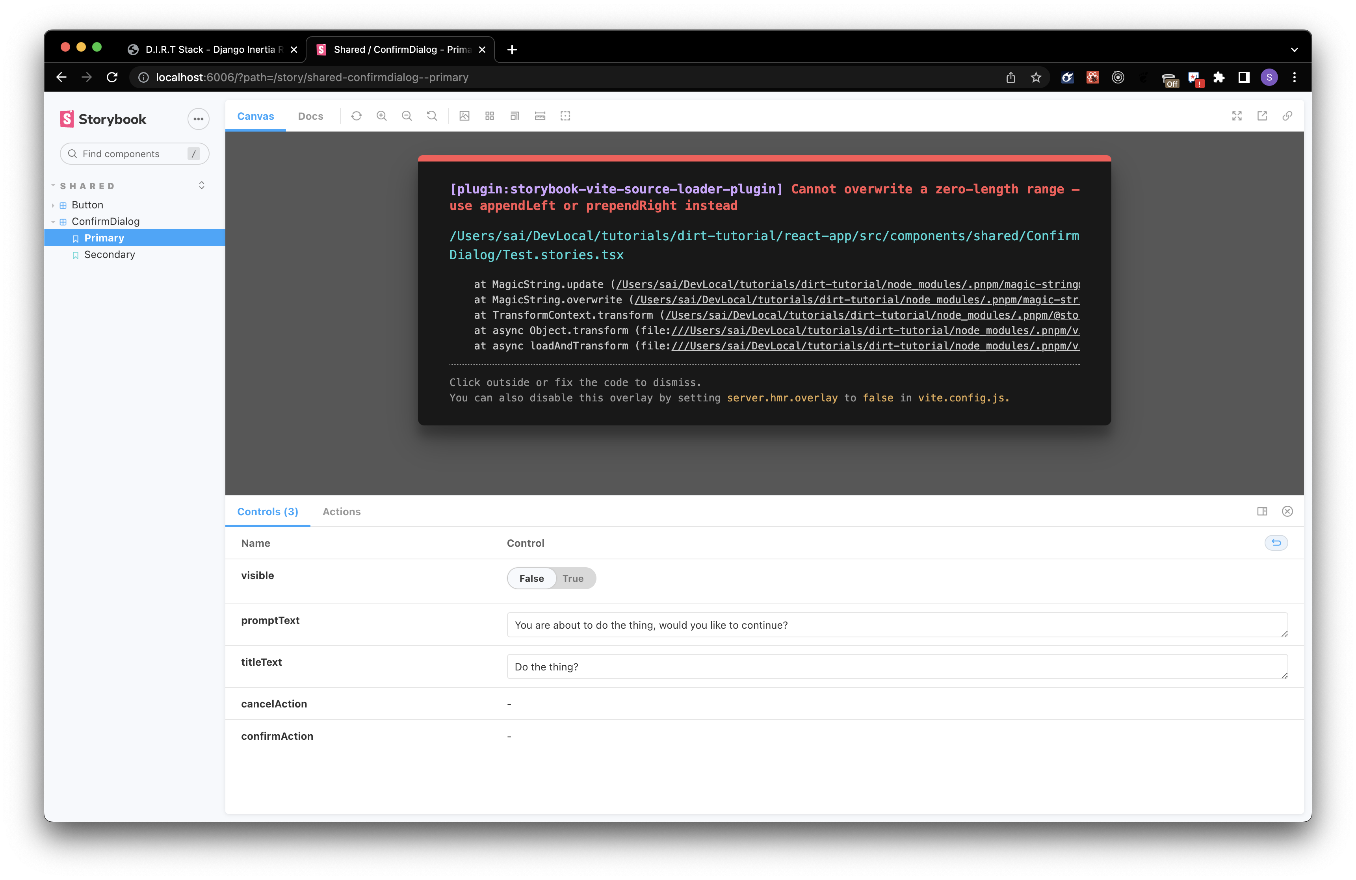Image resolution: width=1356 pixels, height=880 pixels.
Task: Click the zoom out toolbar icon
Action: pos(407,116)
